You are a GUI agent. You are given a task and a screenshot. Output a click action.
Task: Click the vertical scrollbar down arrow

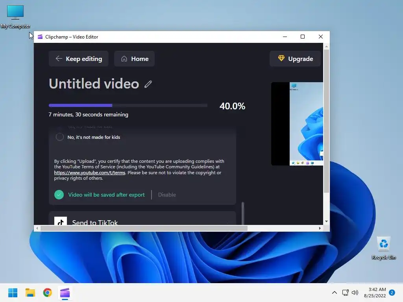326,221
